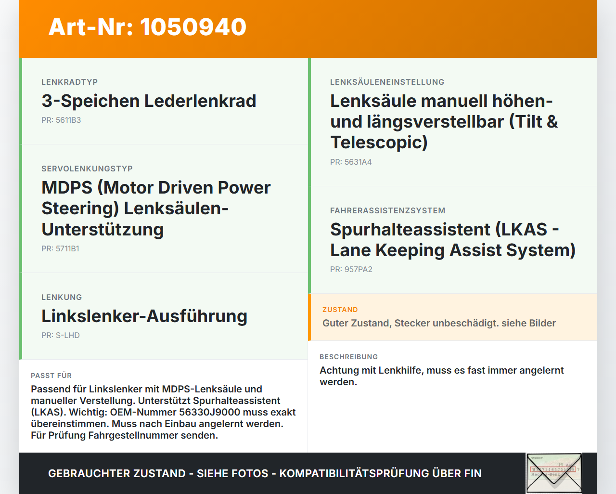Screen dimensions: 616x494
Task: Select the Spurhalteassistent LKAS text
Action: pyautogui.click(x=453, y=240)
